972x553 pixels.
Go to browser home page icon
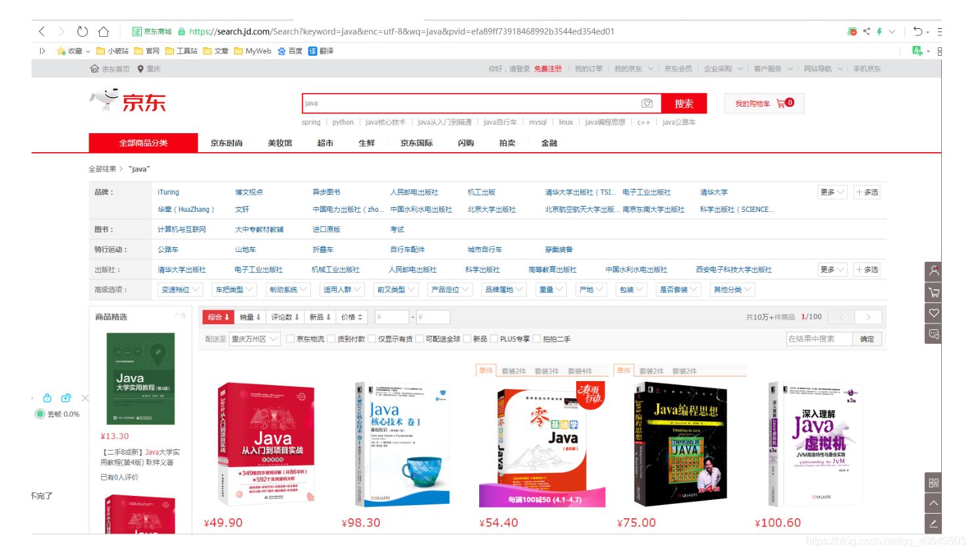104,31
